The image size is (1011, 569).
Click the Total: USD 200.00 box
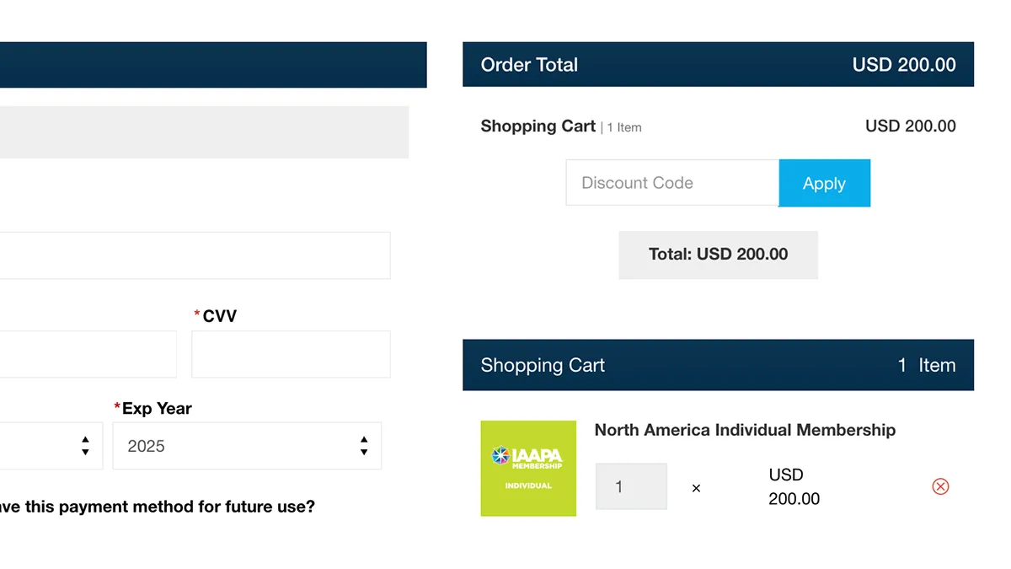[x=718, y=255]
